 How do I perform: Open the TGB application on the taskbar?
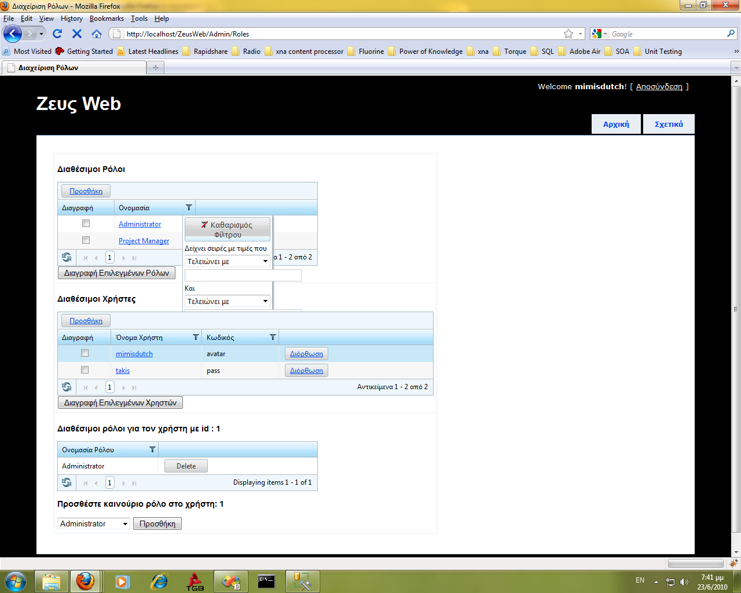(x=195, y=581)
